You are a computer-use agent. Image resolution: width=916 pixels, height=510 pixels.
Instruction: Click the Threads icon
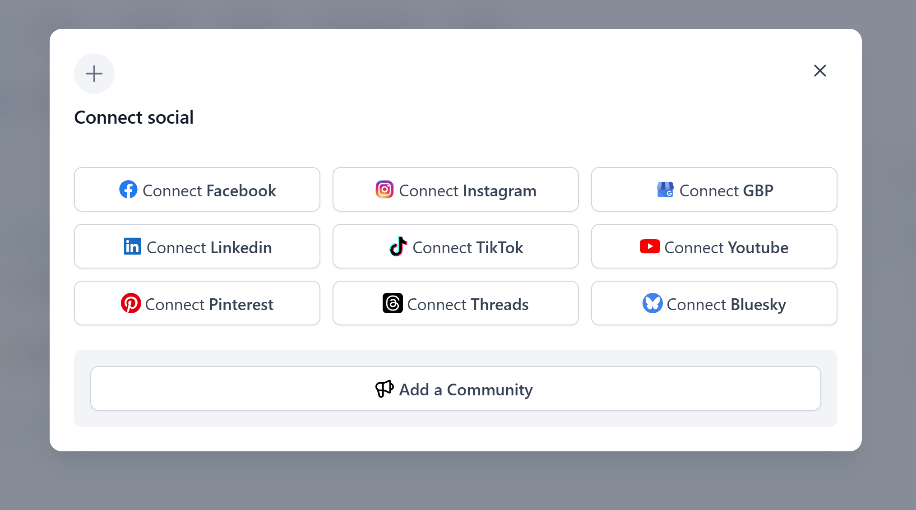(393, 303)
